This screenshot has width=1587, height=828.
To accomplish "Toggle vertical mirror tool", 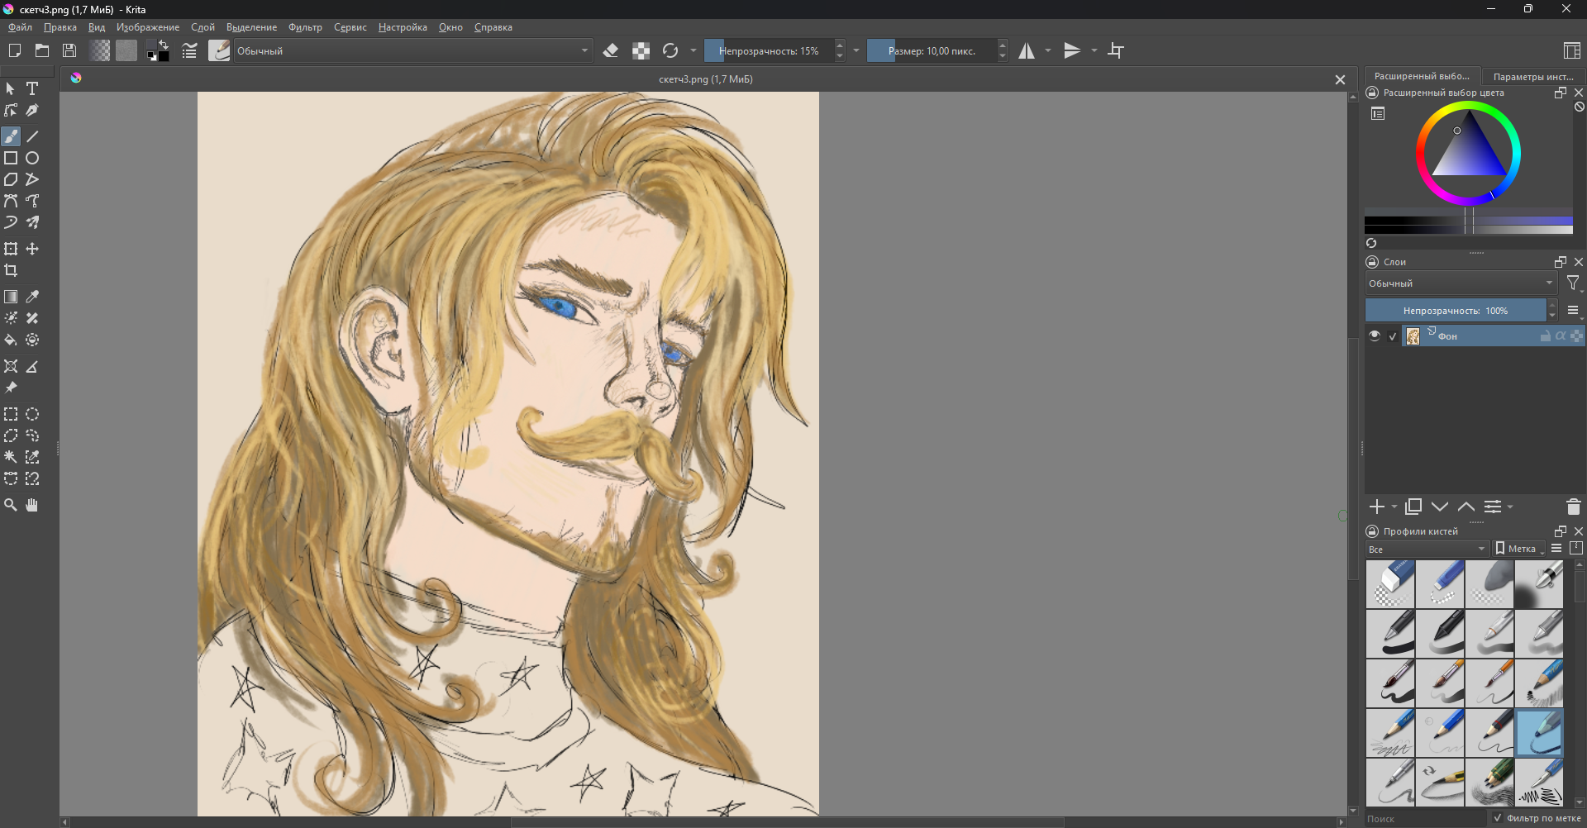I will pyautogui.click(x=1072, y=50).
